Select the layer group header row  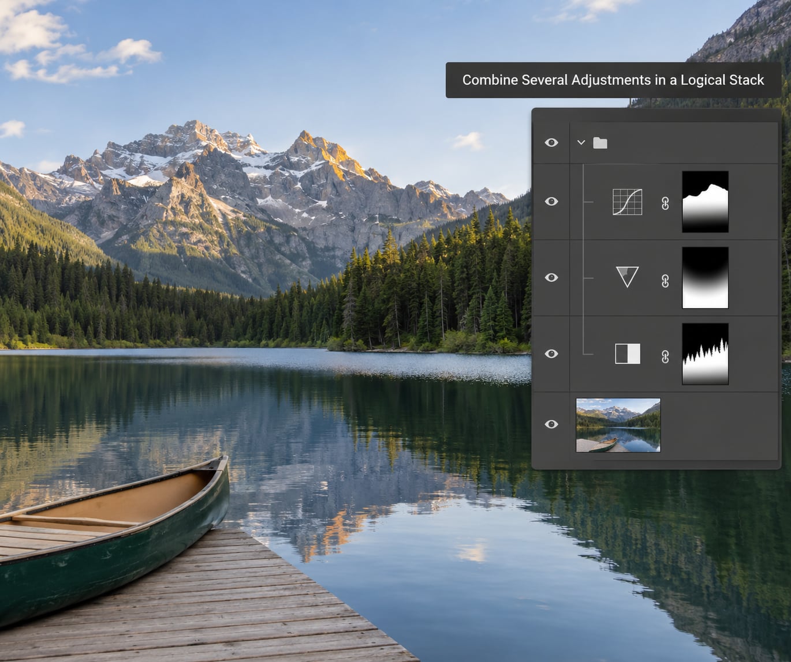pyautogui.click(x=656, y=142)
